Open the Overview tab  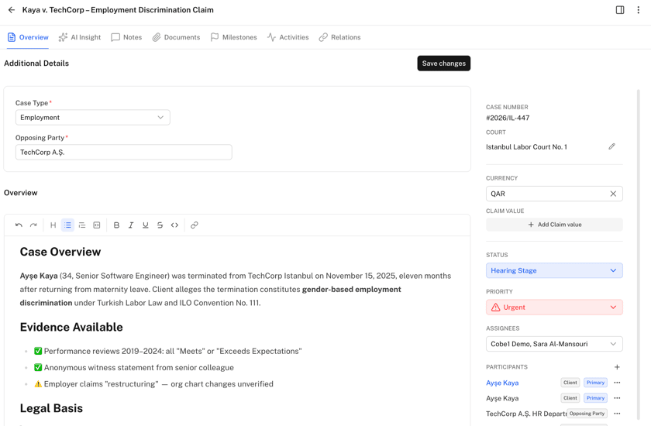[x=28, y=37]
